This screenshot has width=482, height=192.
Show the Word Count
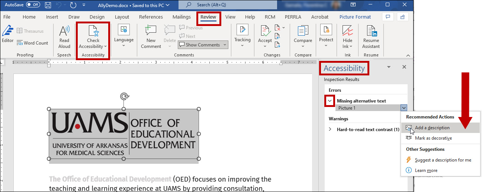pyautogui.click(x=32, y=43)
